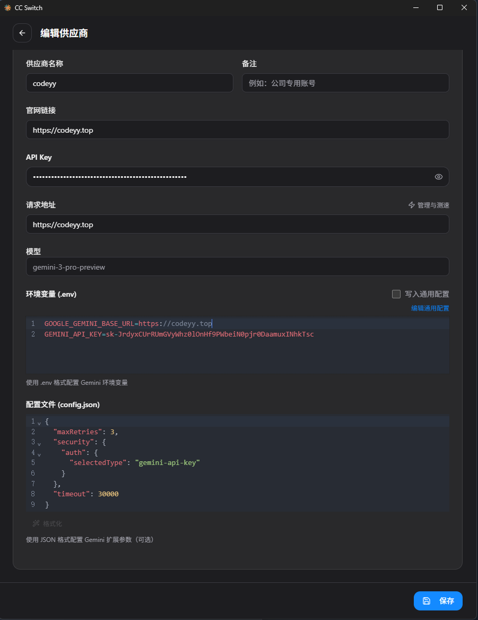Click the GEMINI_API_KEY line in env editor
Image resolution: width=478 pixels, height=620 pixels.
(179, 334)
